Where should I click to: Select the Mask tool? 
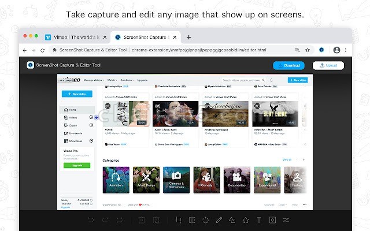[x=272, y=220]
